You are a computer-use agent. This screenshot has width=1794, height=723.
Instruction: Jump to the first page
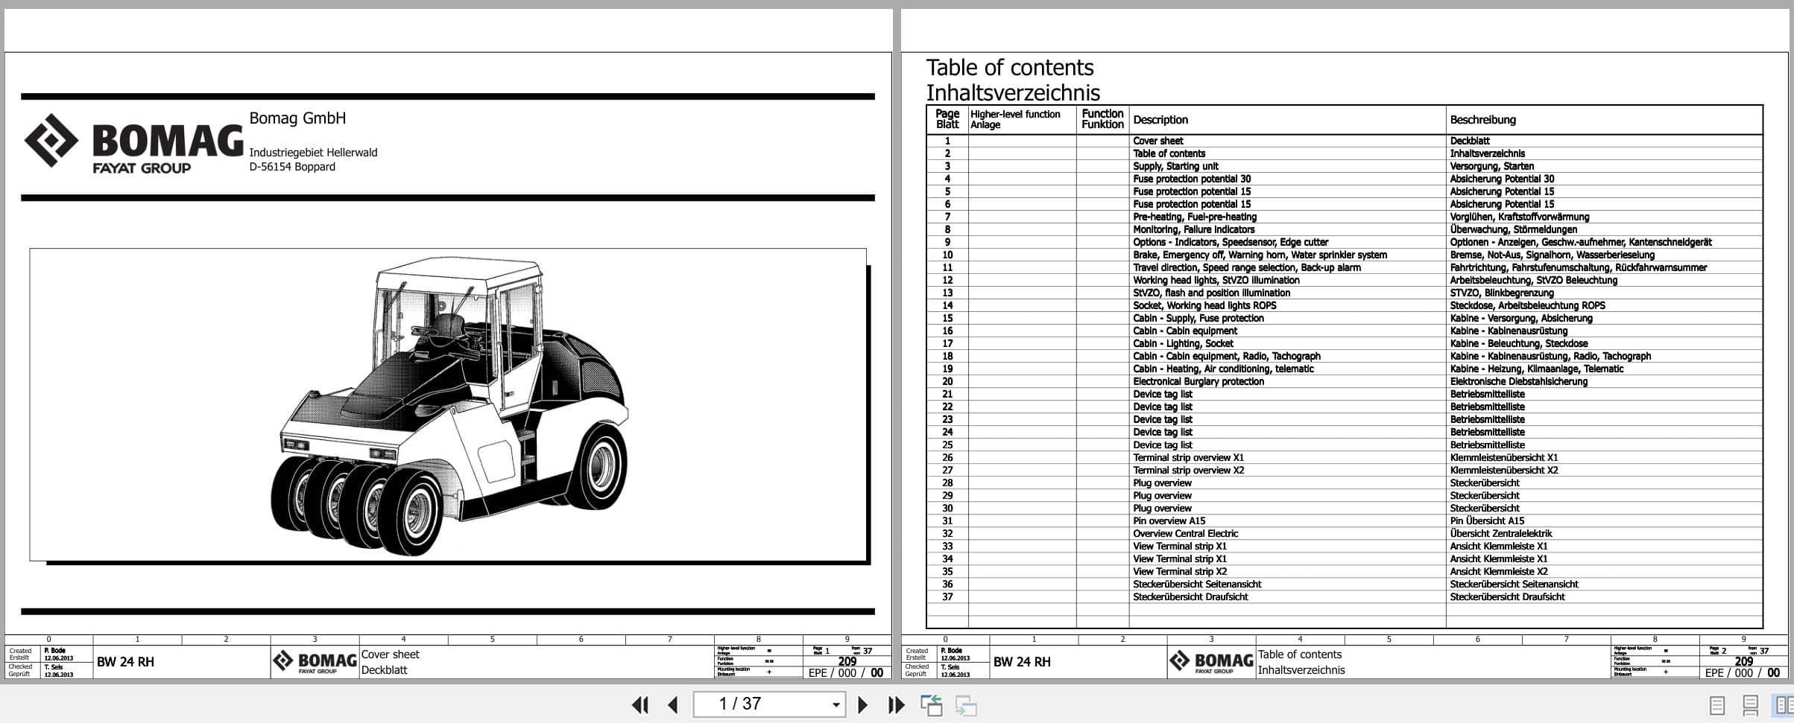point(639,704)
